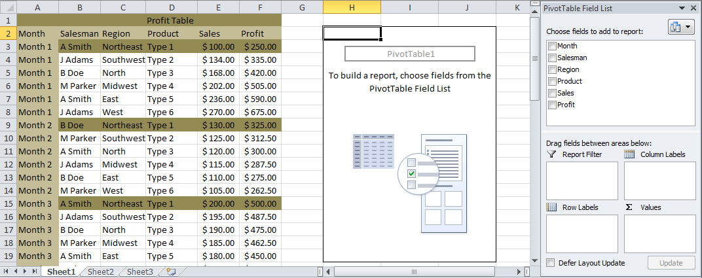Enable the Salesman field checkbox

(x=552, y=58)
